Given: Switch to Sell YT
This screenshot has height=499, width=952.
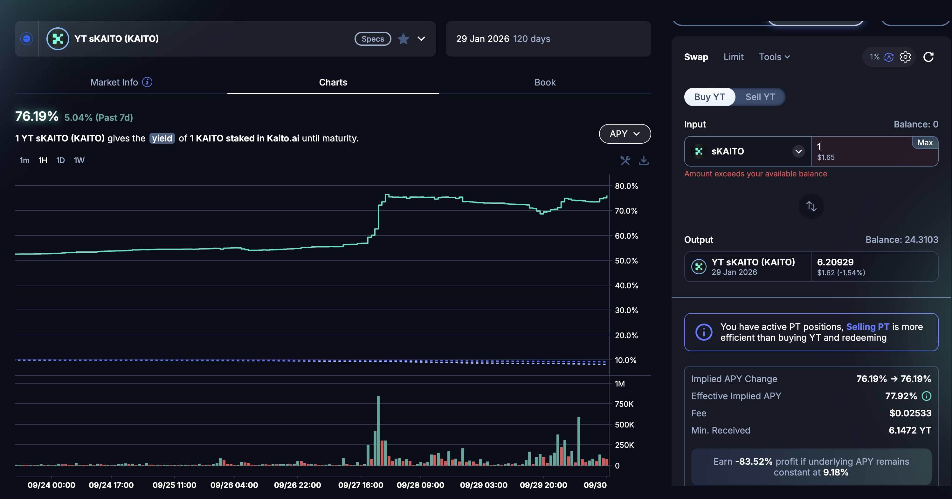Looking at the screenshot, I should click(760, 97).
